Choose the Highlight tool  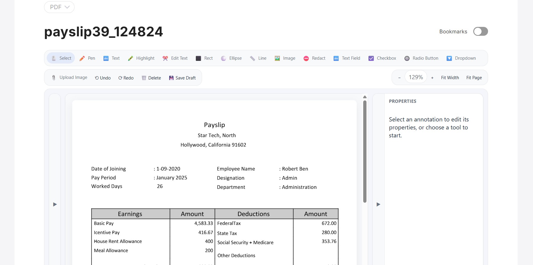pyautogui.click(x=141, y=58)
